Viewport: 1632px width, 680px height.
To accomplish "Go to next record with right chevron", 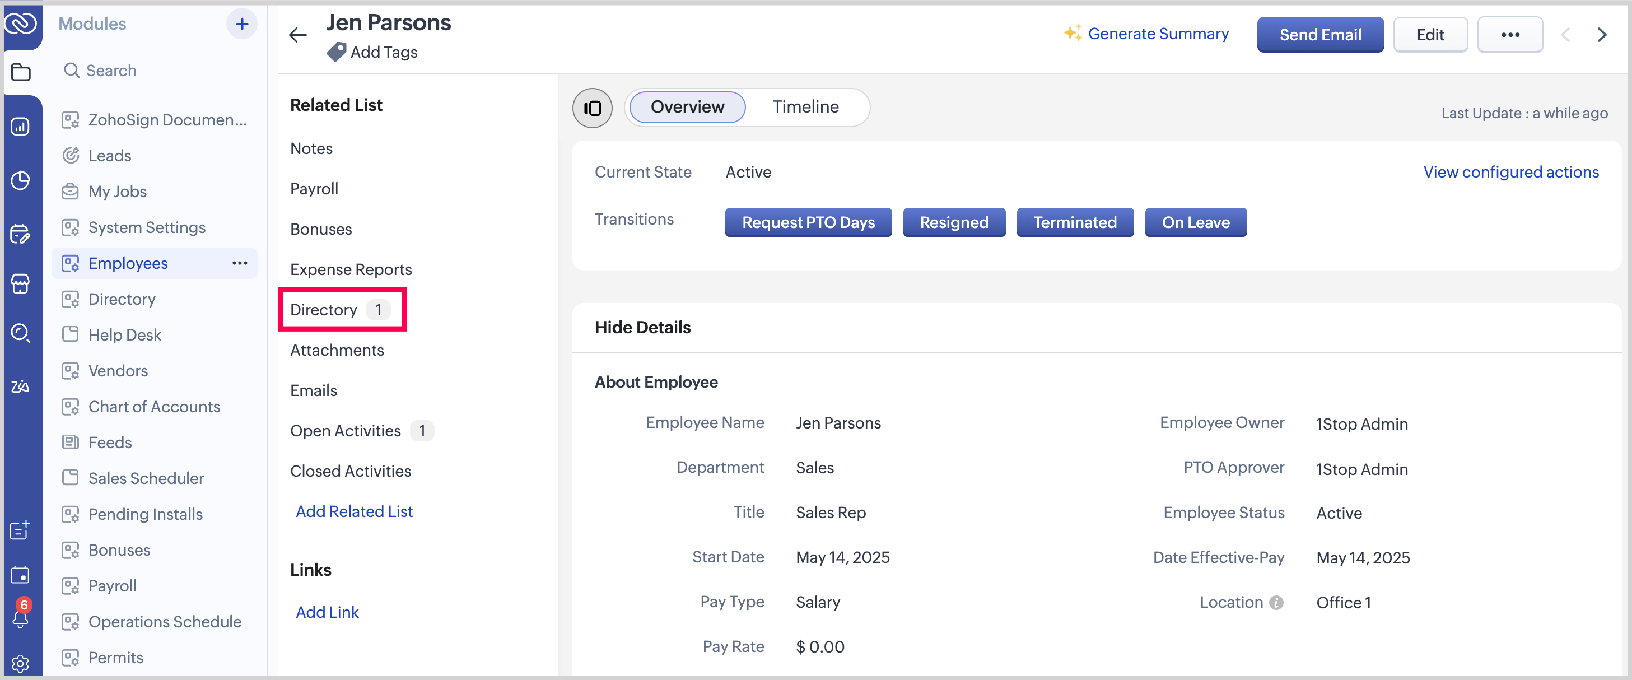I will click(1602, 35).
